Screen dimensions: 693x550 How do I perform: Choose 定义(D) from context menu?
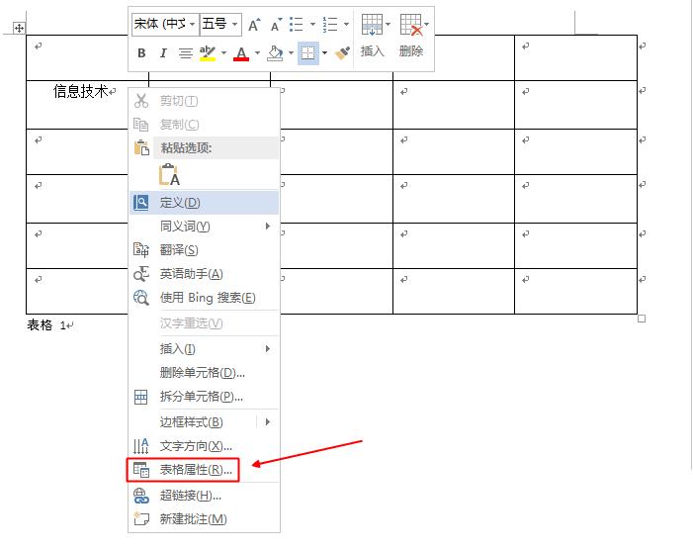205,203
